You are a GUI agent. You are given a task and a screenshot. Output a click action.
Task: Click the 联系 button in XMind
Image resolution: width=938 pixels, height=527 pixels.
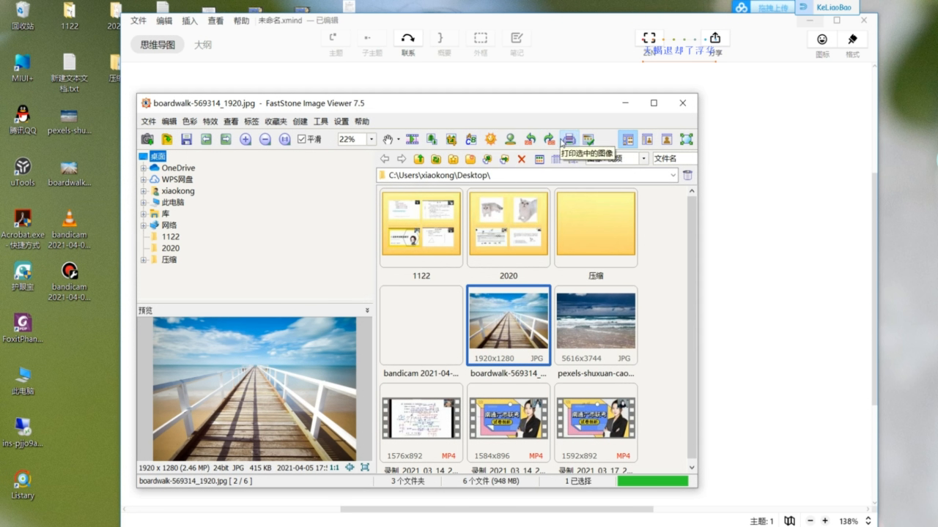408,43
